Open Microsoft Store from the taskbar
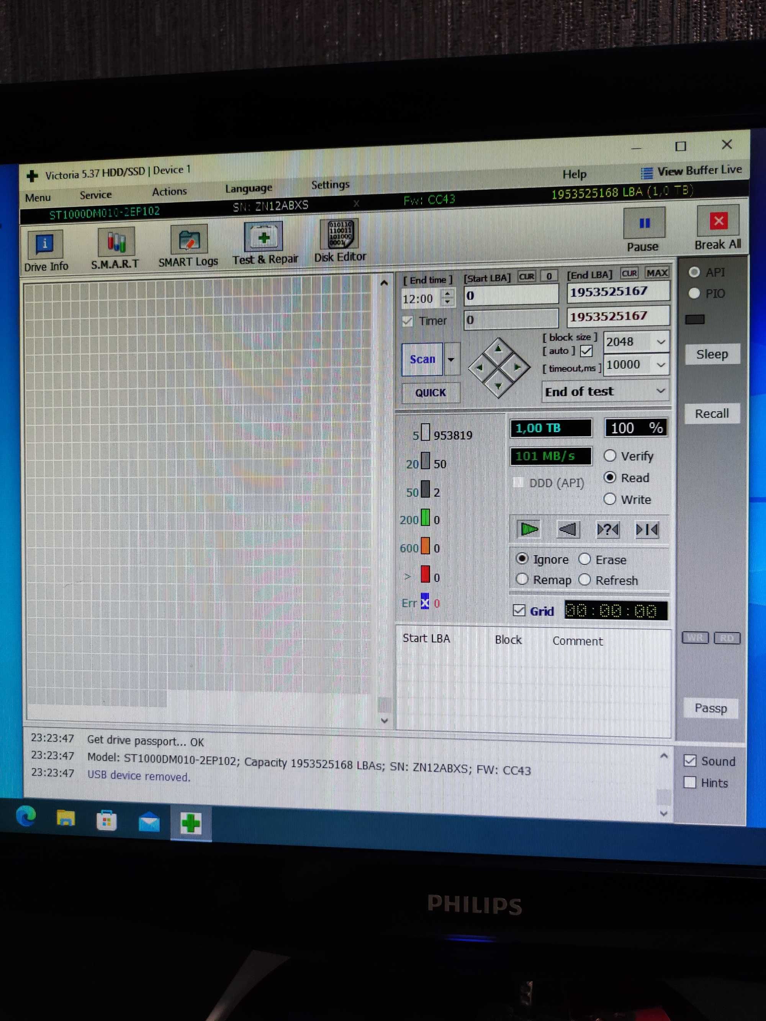Image resolution: width=766 pixels, height=1021 pixels. click(x=106, y=820)
